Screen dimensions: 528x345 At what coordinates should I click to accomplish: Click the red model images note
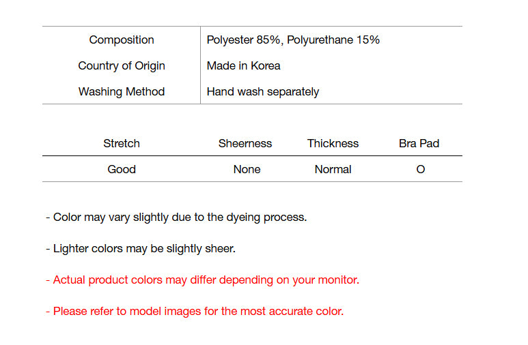point(195,311)
